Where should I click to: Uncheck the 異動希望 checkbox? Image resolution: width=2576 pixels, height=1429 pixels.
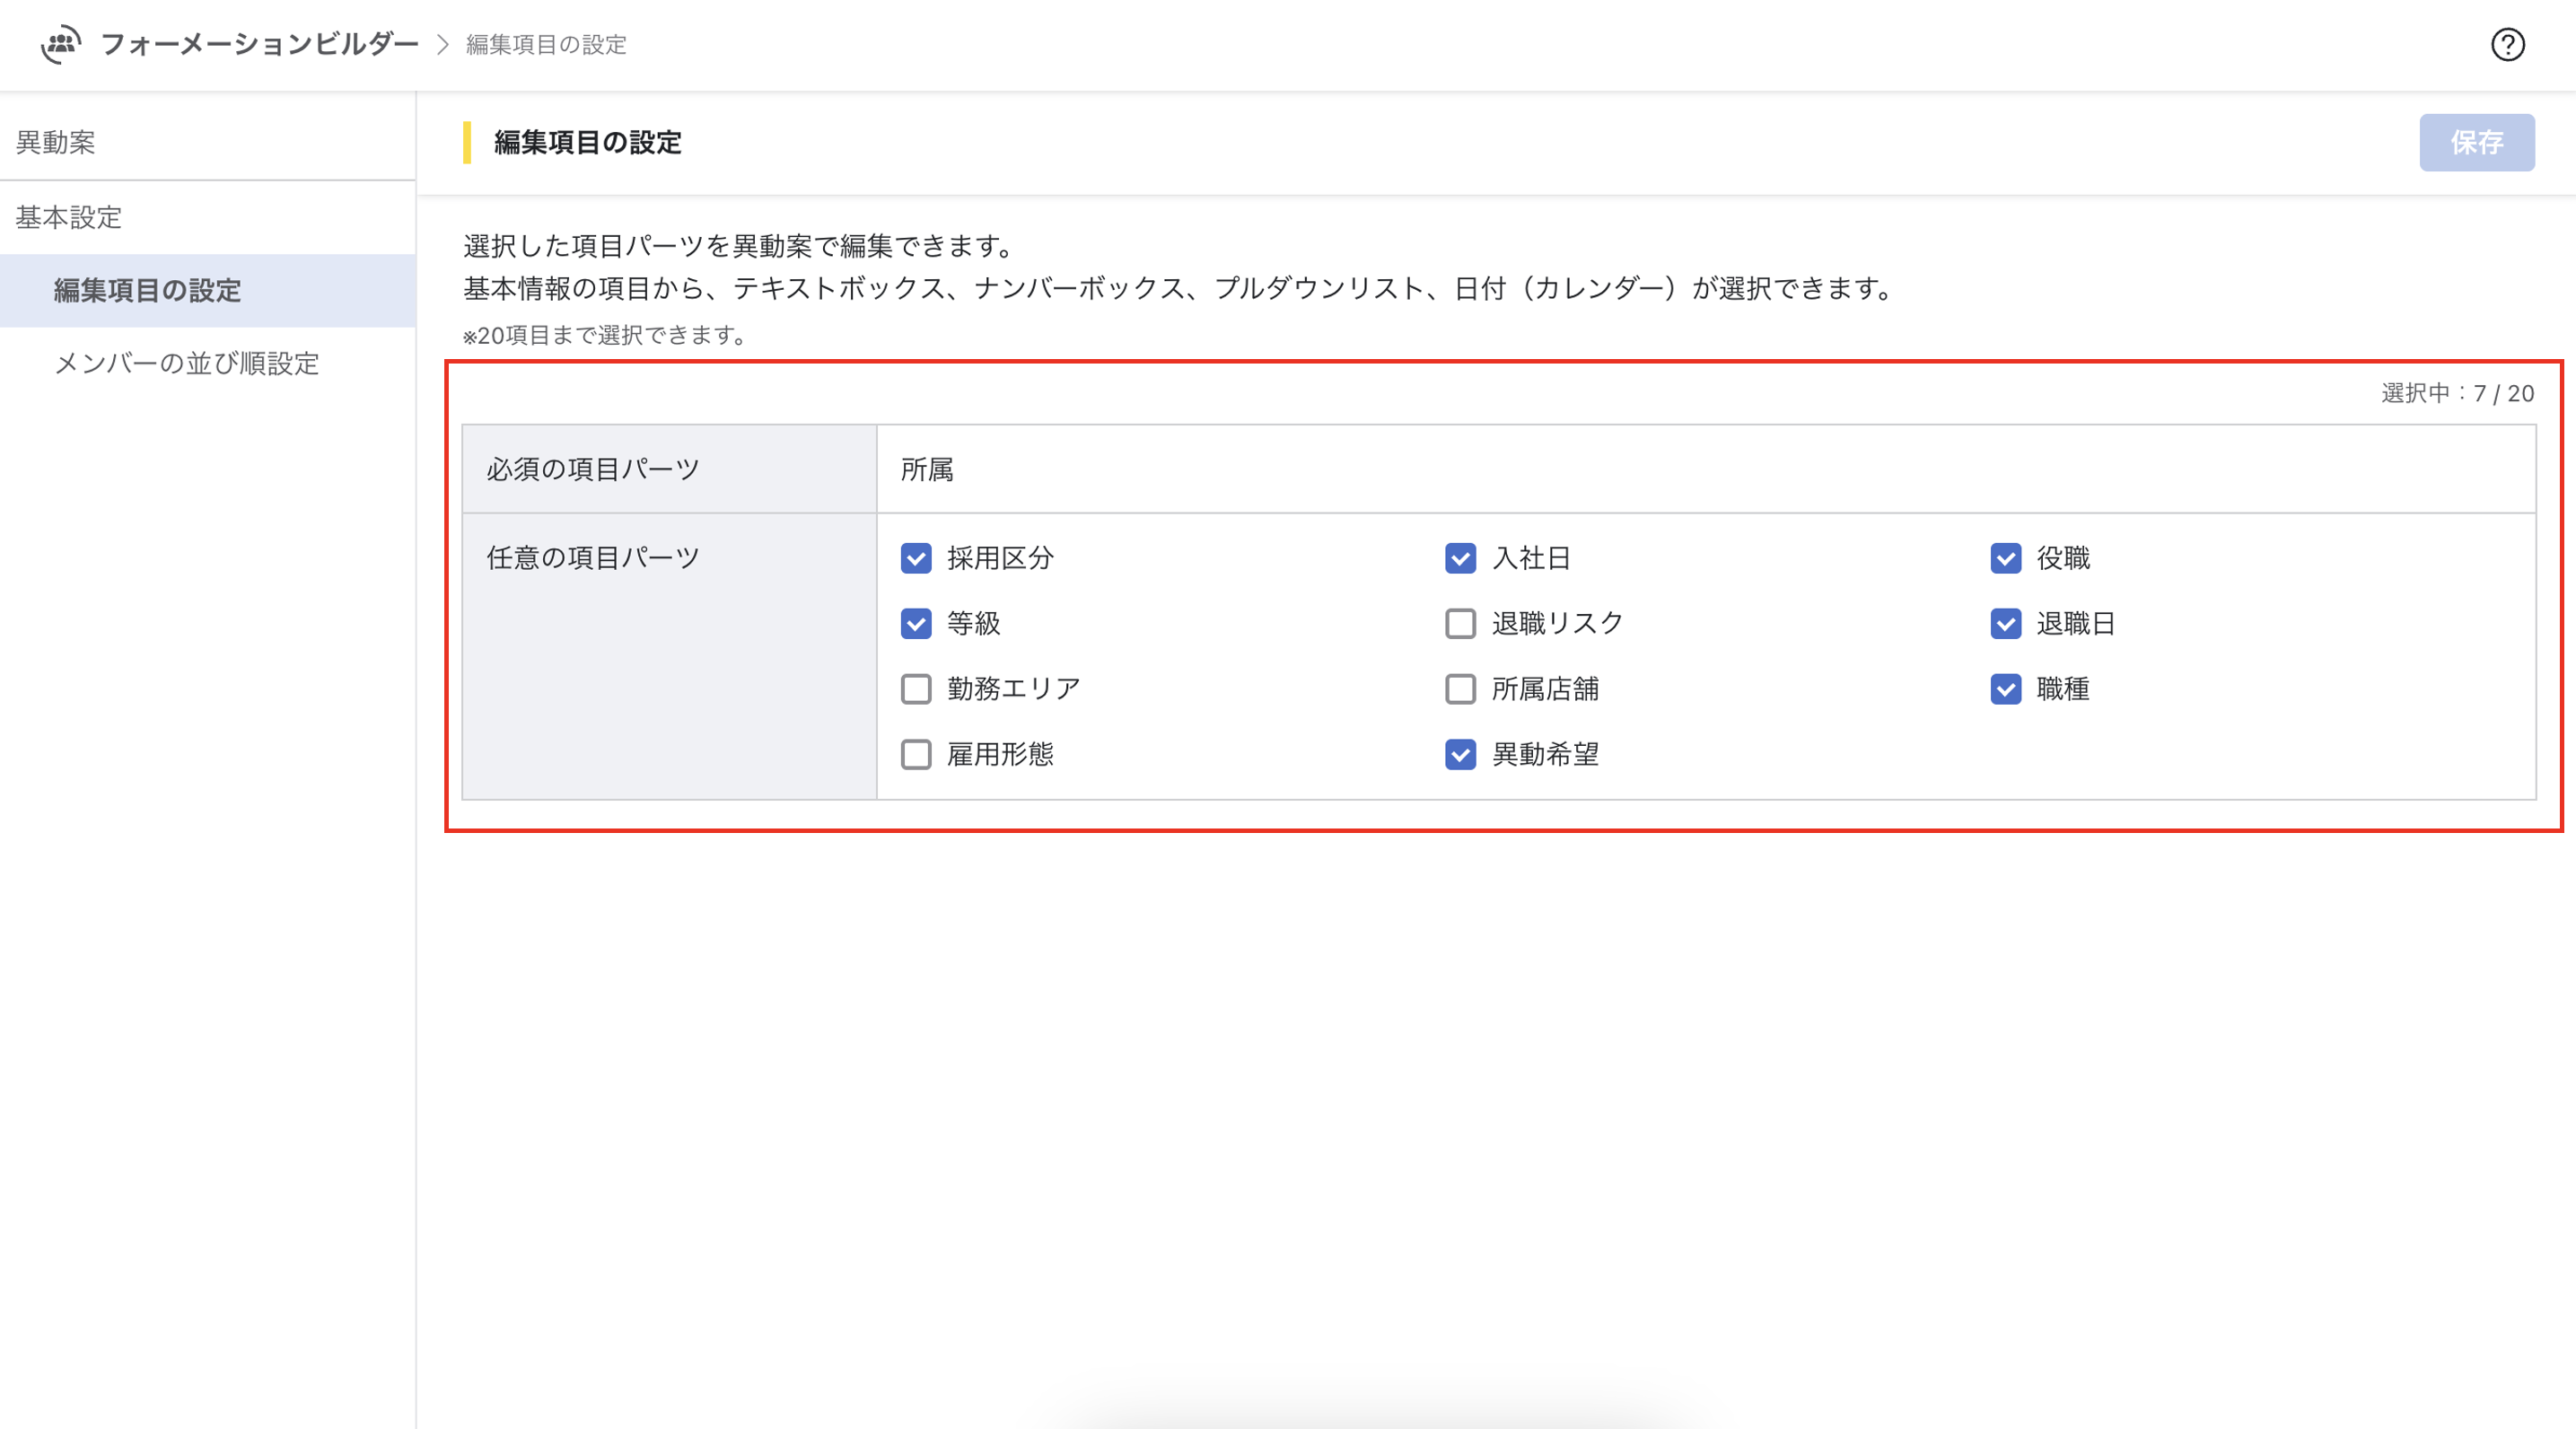point(1460,754)
